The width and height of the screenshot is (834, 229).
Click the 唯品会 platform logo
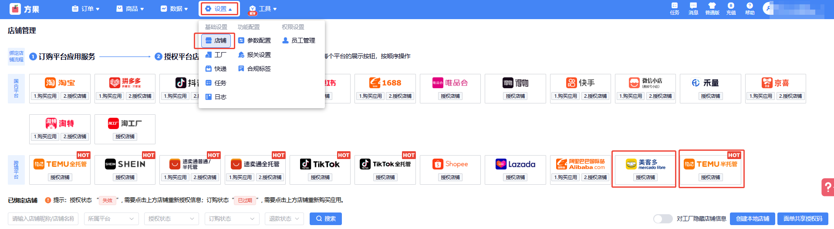pyautogui.click(x=450, y=83)
